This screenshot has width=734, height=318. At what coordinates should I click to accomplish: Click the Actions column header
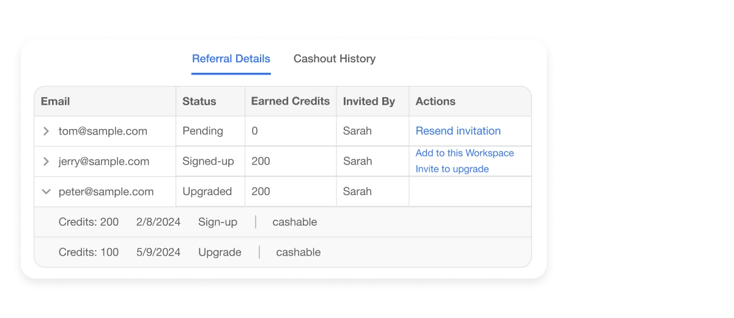[436, 102]
